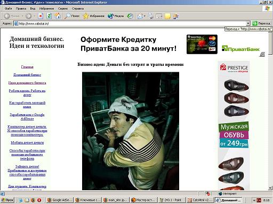Click the scrollbar down arrow
273x204 pixels.
point(270,188)
